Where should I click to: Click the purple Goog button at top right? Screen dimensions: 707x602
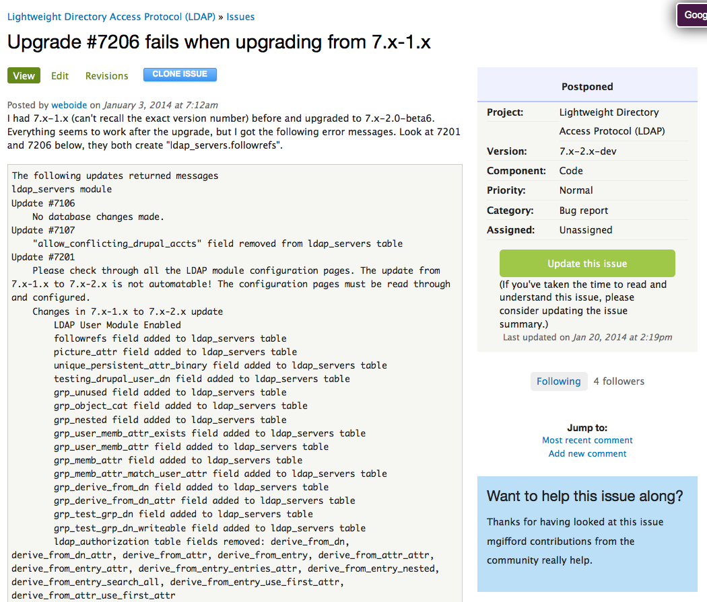(693, 15)
